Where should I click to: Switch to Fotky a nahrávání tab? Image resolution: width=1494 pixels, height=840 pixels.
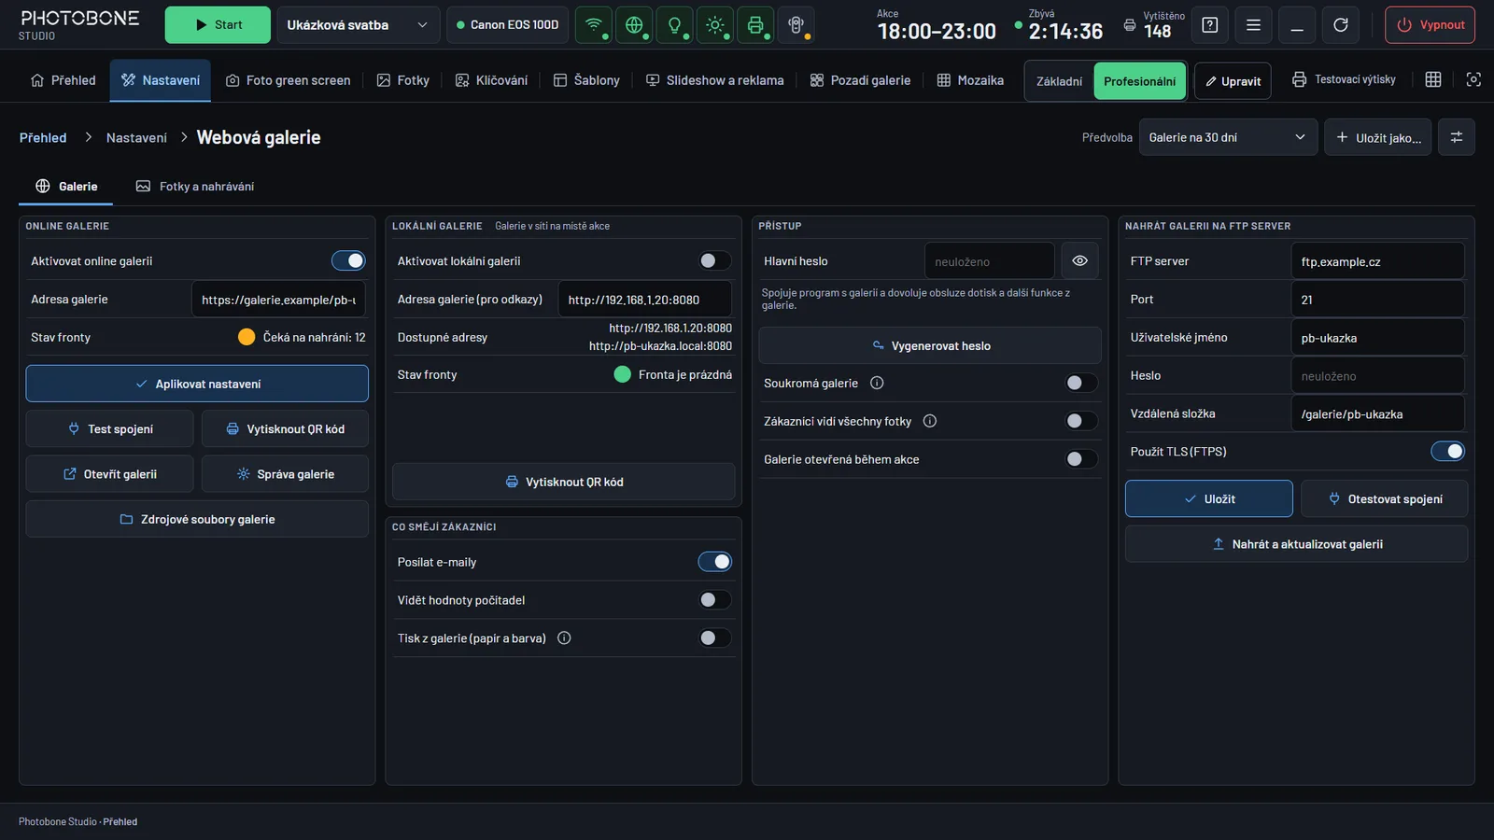pos(195,187)
